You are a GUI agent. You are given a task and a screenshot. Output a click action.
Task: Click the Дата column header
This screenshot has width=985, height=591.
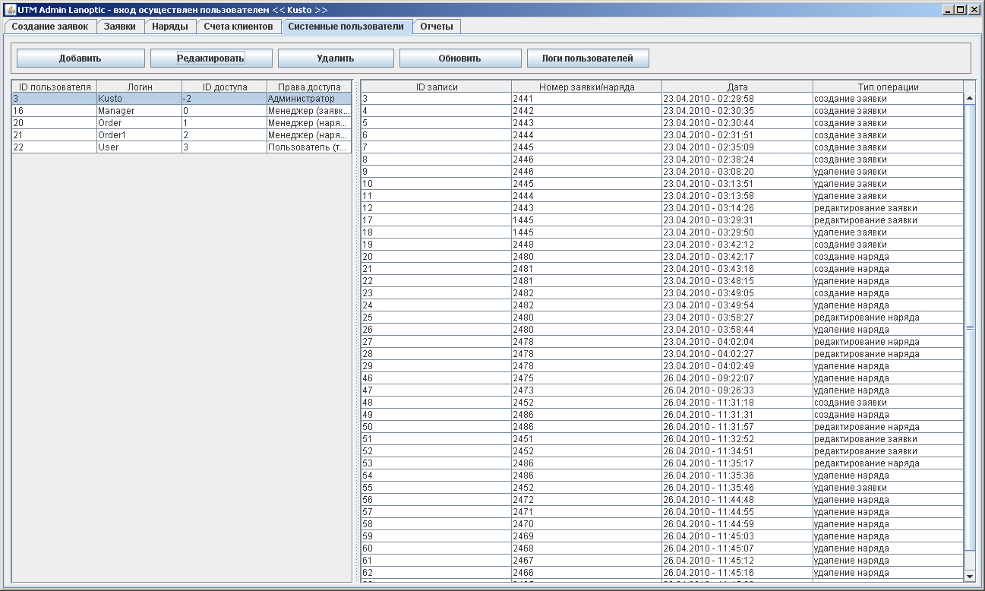[x=737, y=87]
